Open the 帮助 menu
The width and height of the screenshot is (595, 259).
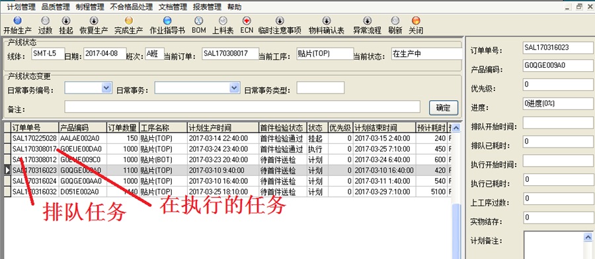(x=235, y=7)
